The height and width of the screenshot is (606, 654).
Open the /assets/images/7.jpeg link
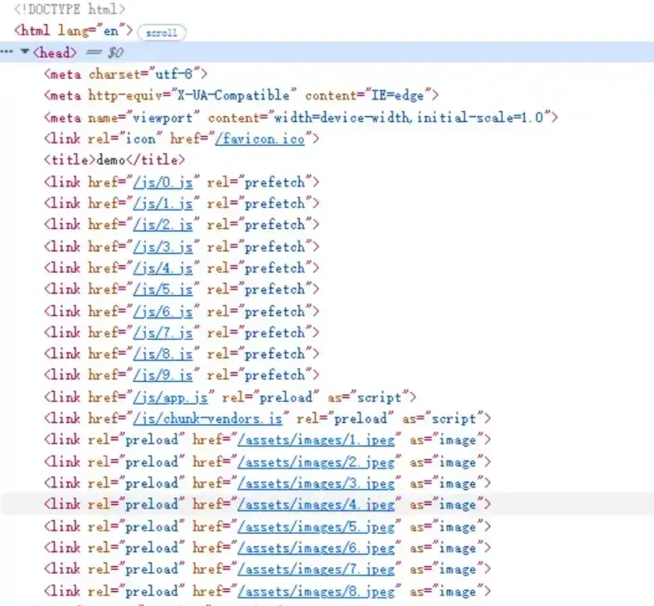pyautogui.click(x=316, y=570)
